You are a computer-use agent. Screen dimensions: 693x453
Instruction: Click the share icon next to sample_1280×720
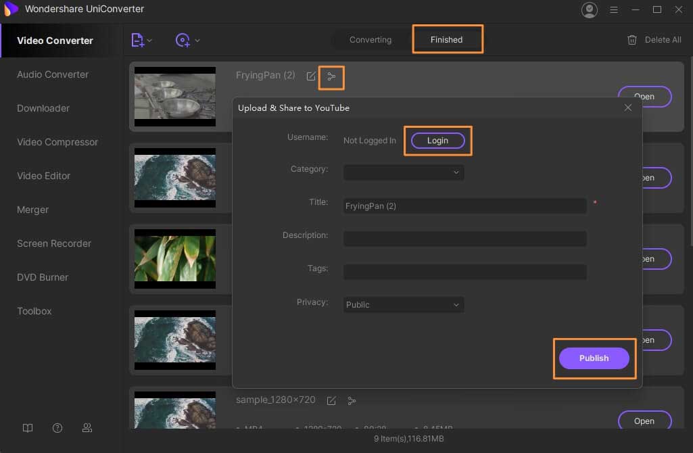tap(352, 401)
